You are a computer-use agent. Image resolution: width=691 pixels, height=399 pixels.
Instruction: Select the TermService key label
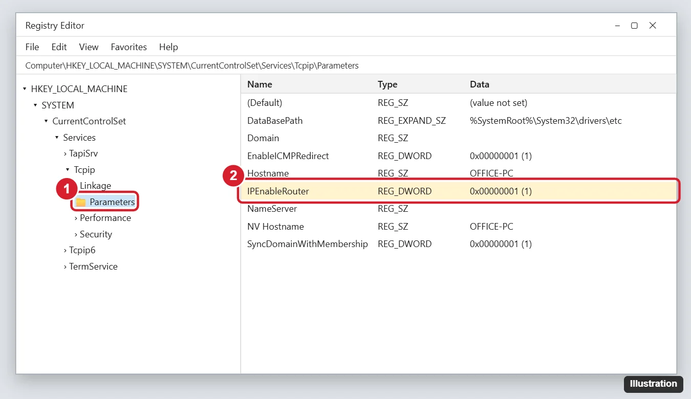pyautogui.click(x=93, y=267)
